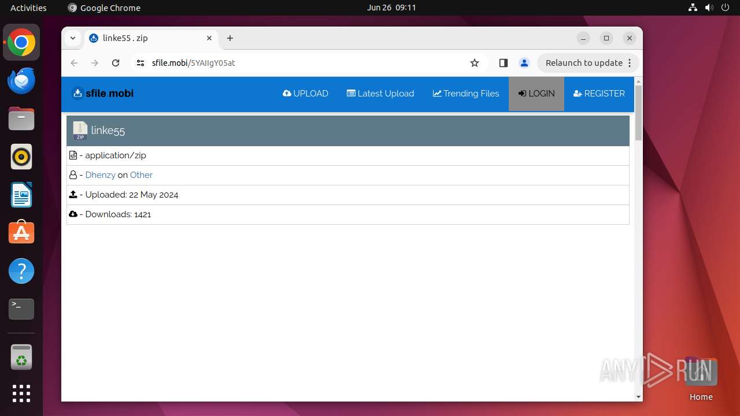View Trending Files

click(466, 94)
